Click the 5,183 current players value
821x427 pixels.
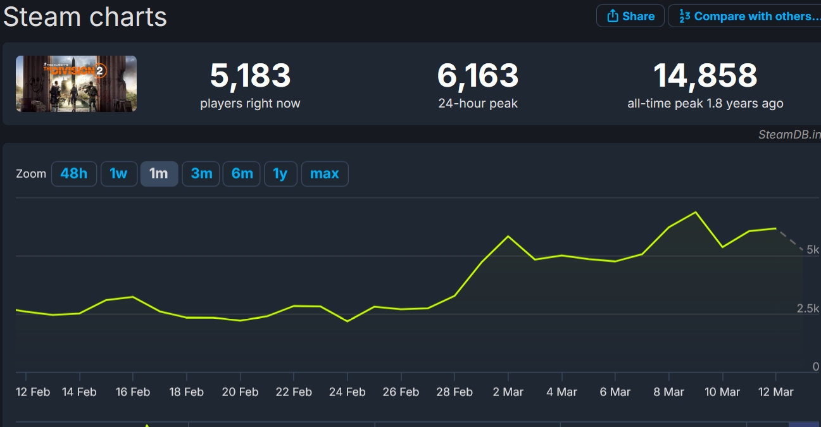pos(250,76)
